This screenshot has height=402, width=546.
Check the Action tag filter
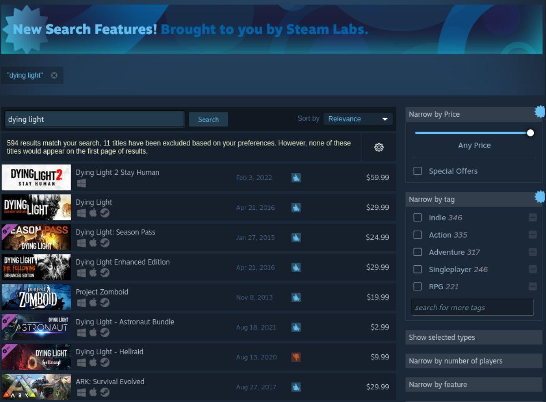(417, 235)
